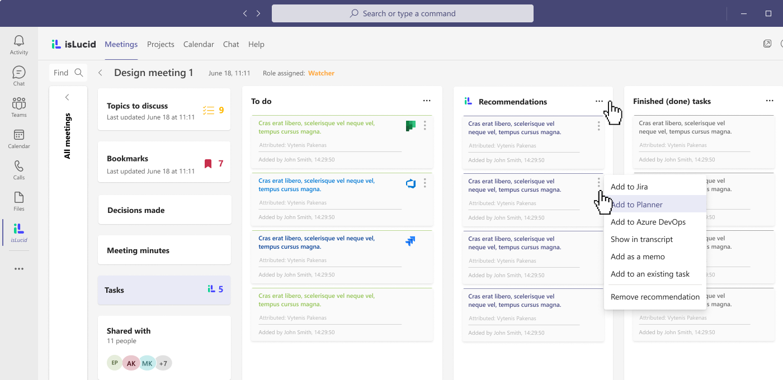Go back with title bar left arrow

tap(245, 13)
